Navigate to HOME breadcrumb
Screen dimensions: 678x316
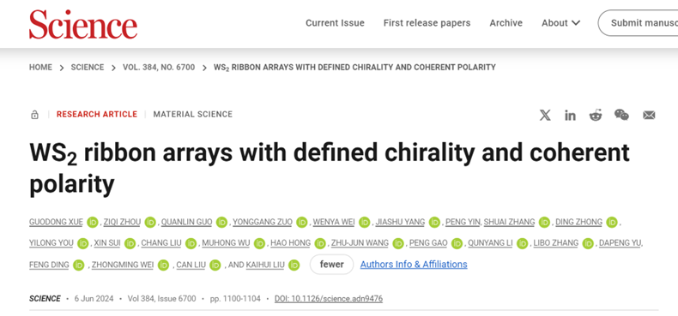click(x=40, y=68)
